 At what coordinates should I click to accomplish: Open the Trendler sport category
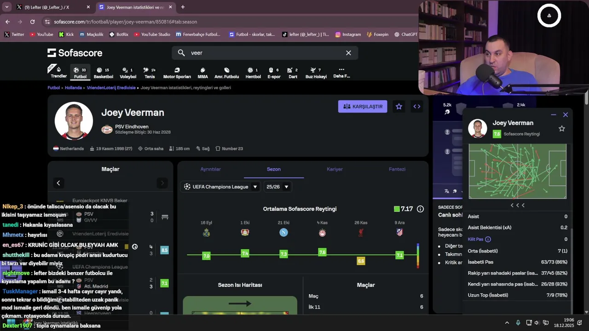(x=58, y=72)
